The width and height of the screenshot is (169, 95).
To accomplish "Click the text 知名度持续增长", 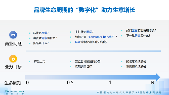I will click(x=136, y=62).
